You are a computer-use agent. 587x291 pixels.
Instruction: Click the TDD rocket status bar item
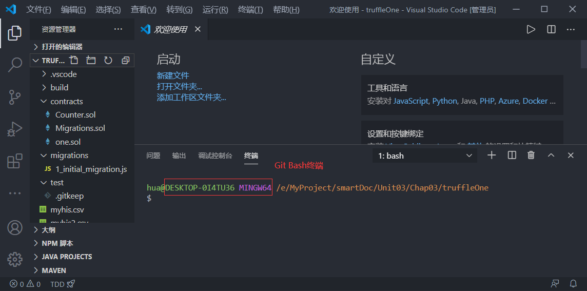pyautogui.click(x=63, y=284)
